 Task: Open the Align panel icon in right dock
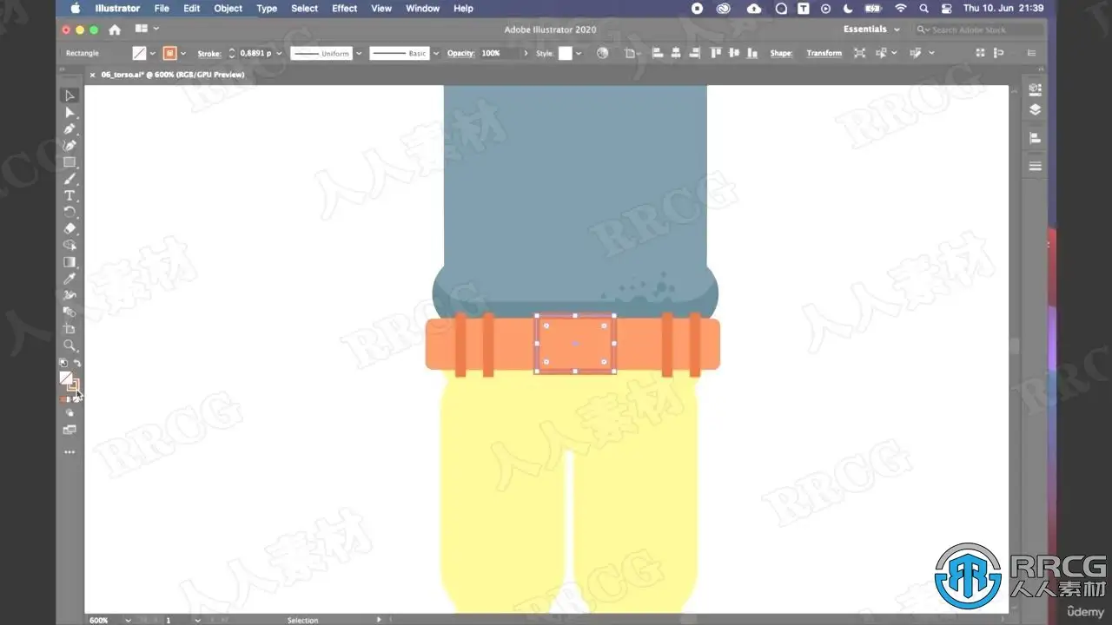click(1035, 138)
